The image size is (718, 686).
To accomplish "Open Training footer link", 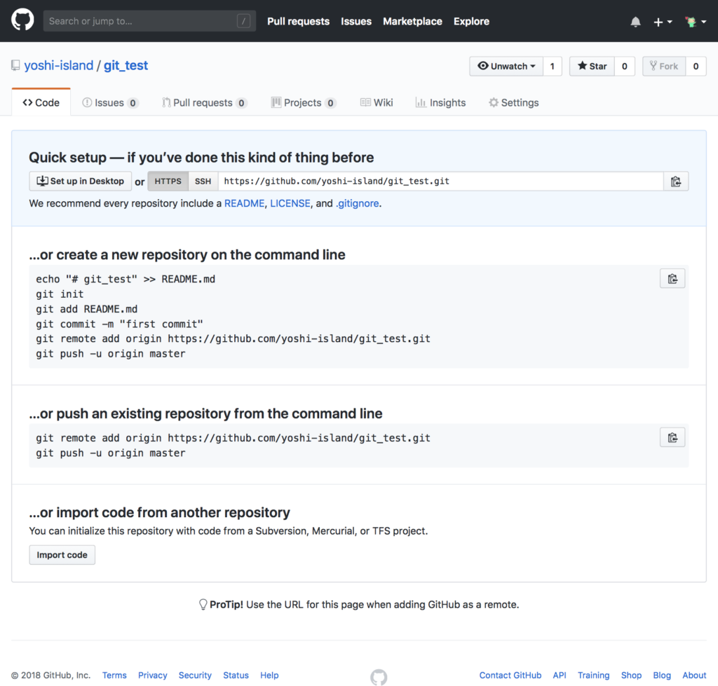I will click(x=593, y=675).
